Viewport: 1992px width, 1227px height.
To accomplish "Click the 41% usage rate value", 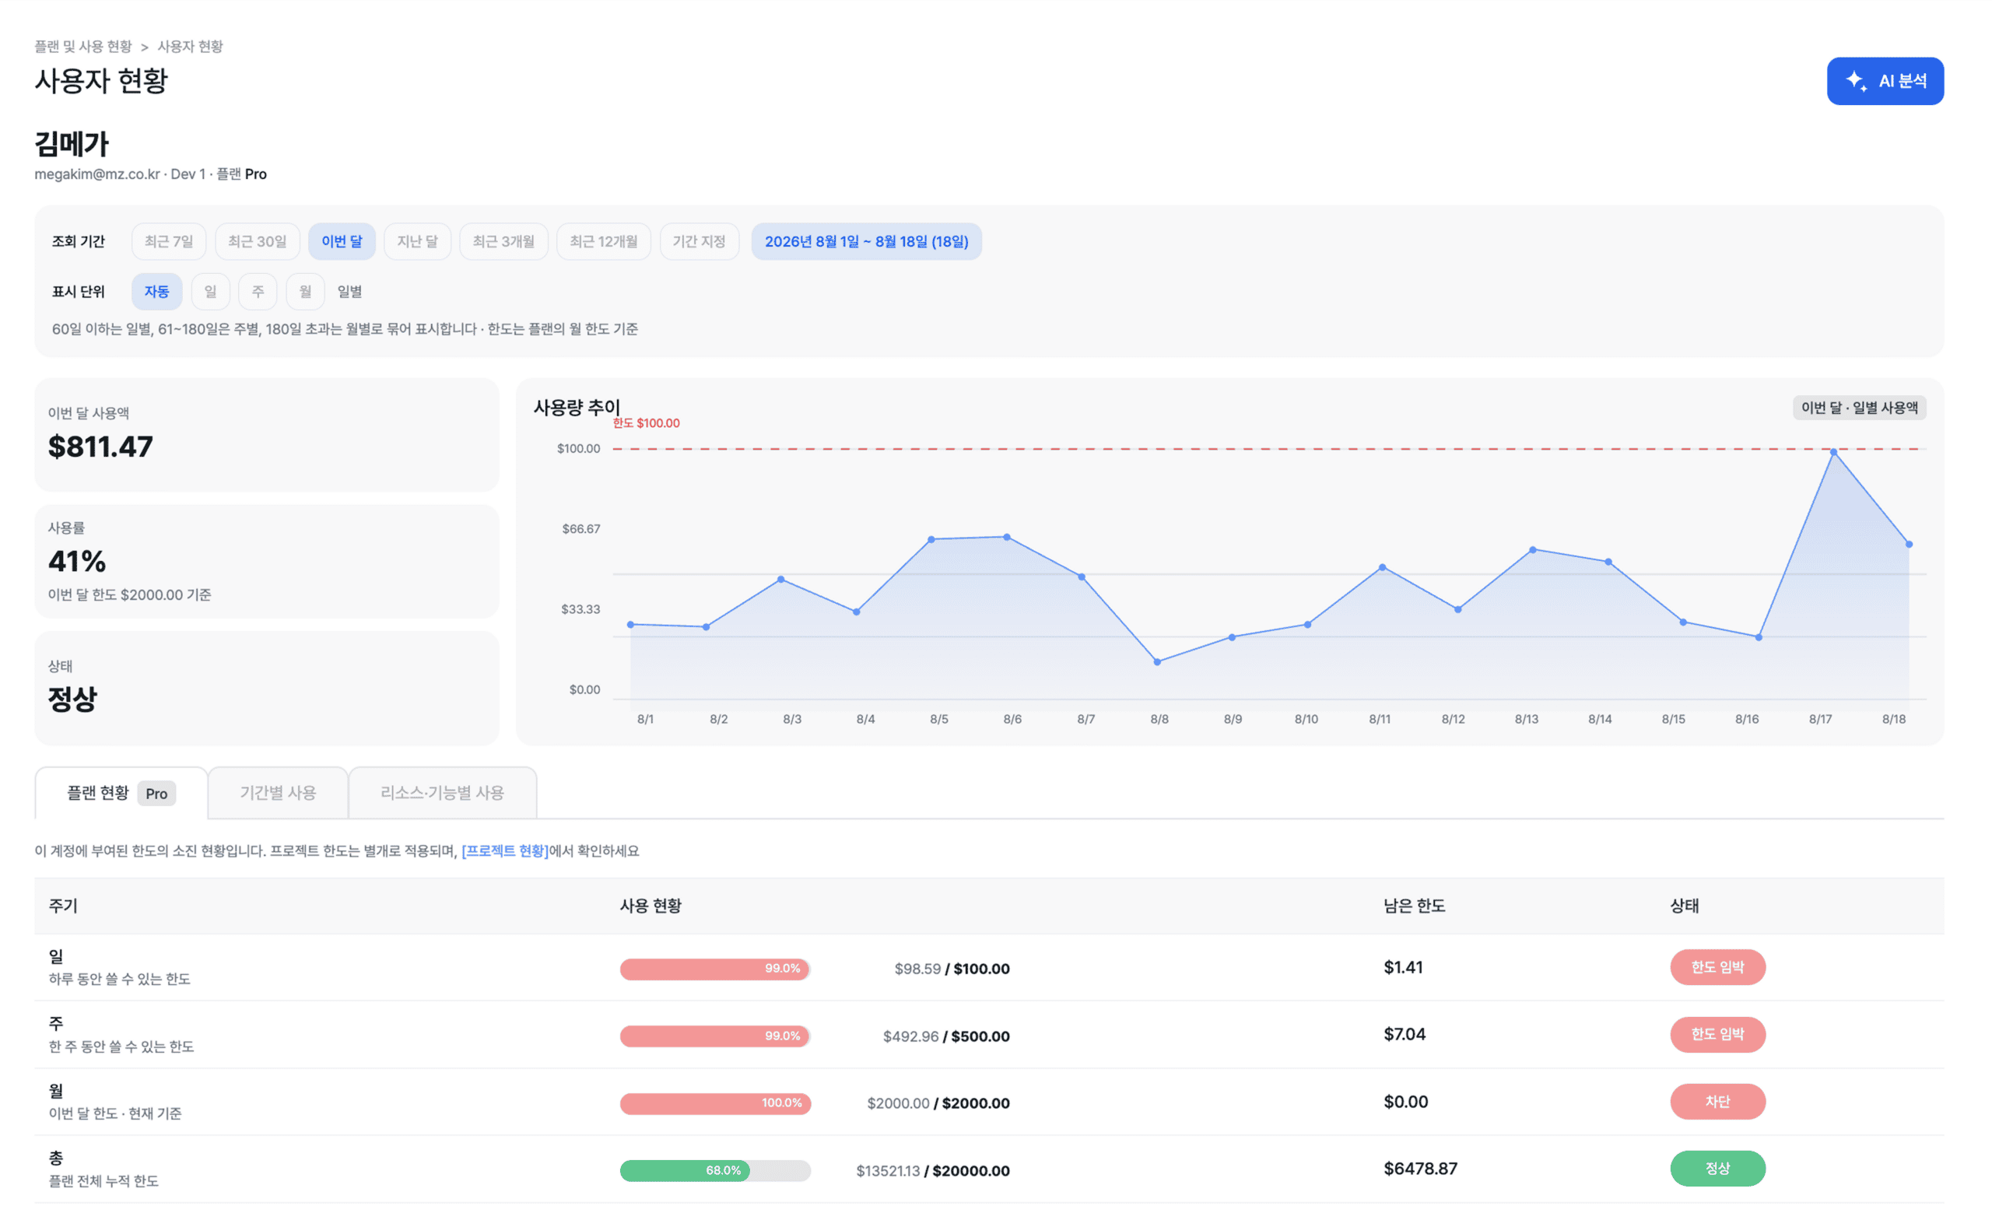I will tap(77, 561).
